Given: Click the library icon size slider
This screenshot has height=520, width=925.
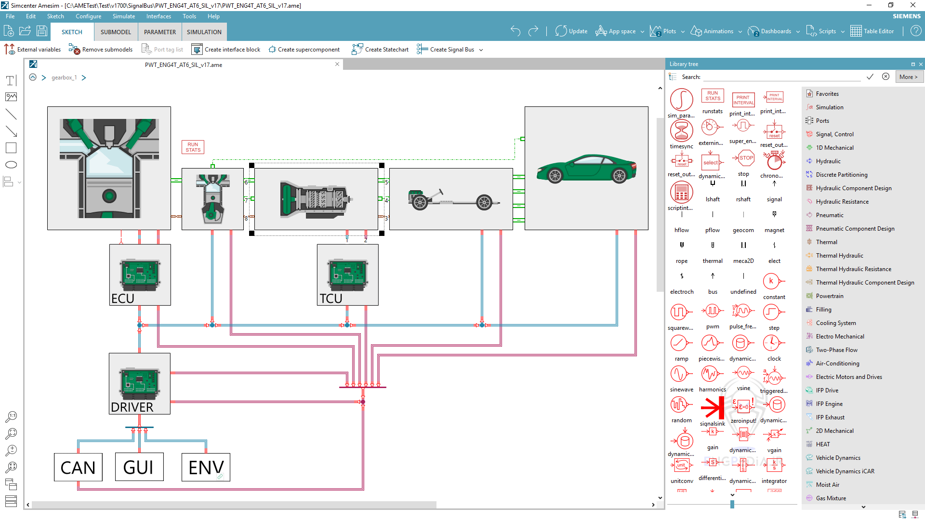Looking at the screenshot, I should pyautogui.click(x=732, y=504).
